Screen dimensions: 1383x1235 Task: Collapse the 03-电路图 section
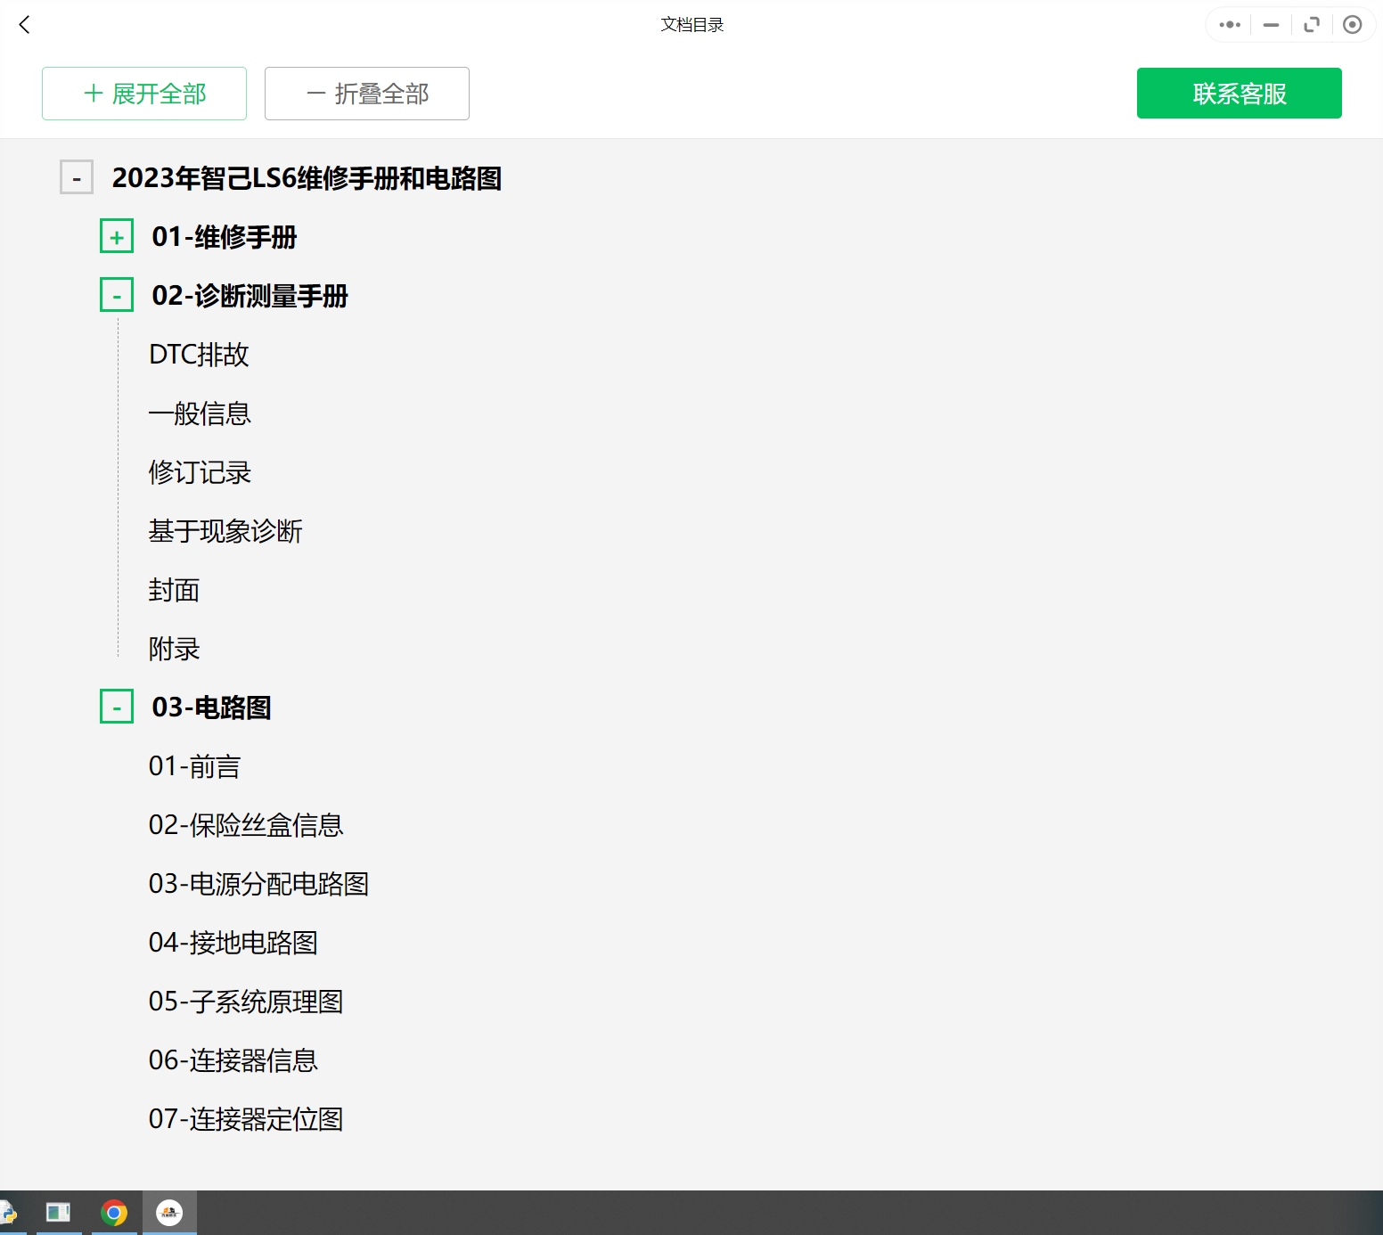coord(116,706)
